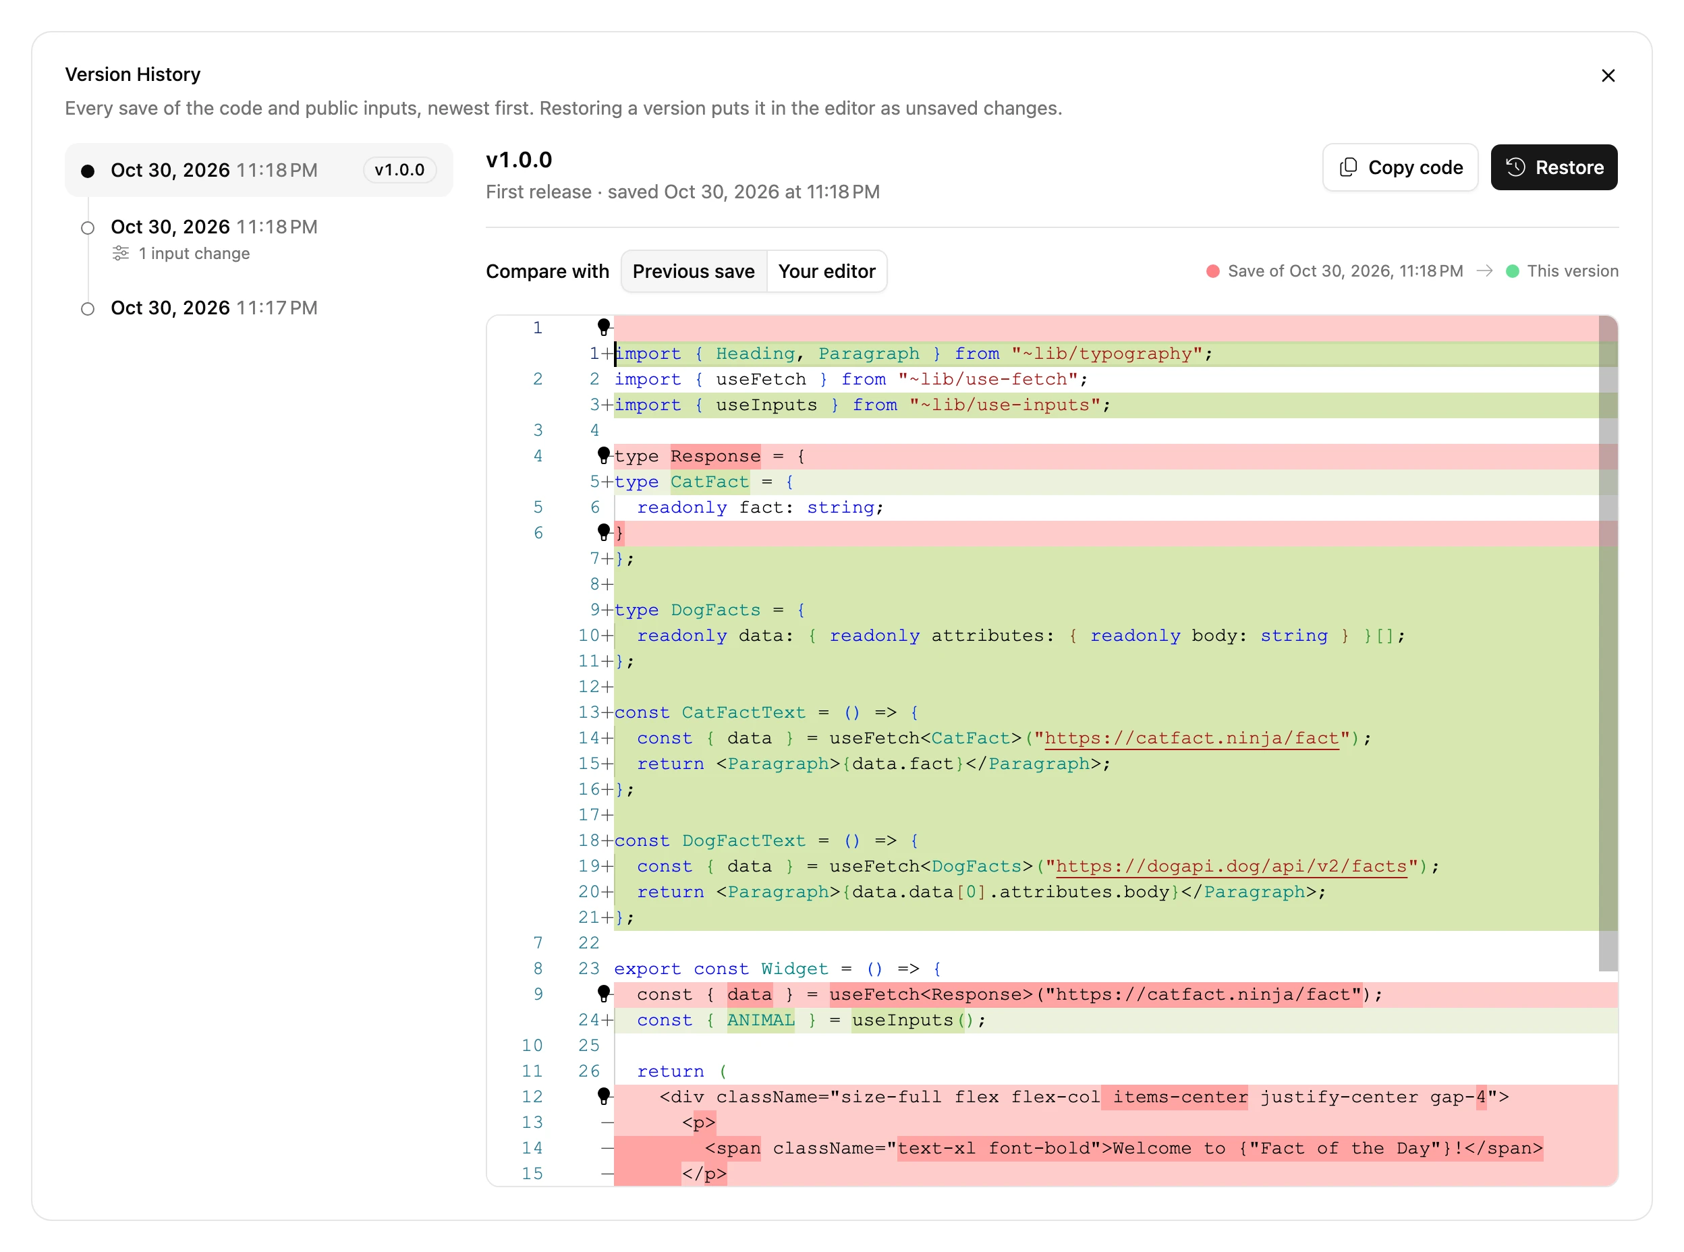Select the v1.0.0 version entry
The width and height of the screenshot is (1684, 1252).
[258, 170]
